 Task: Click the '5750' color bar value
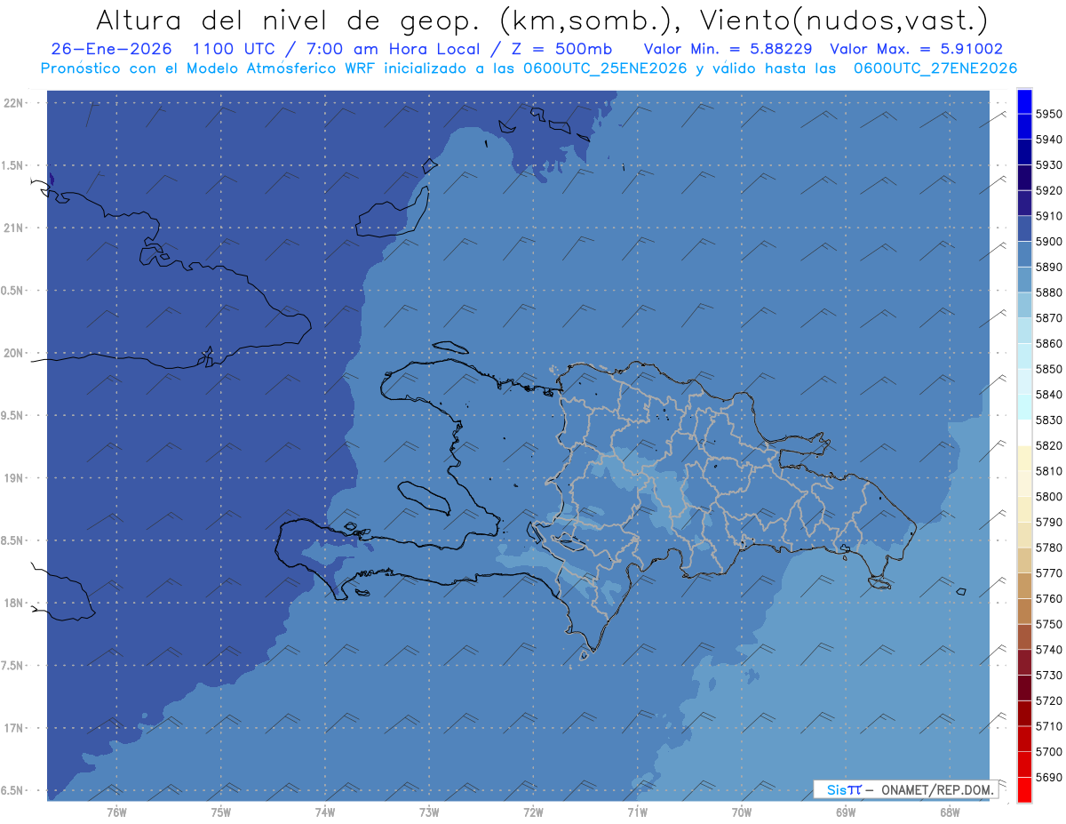pos(1049,624)
